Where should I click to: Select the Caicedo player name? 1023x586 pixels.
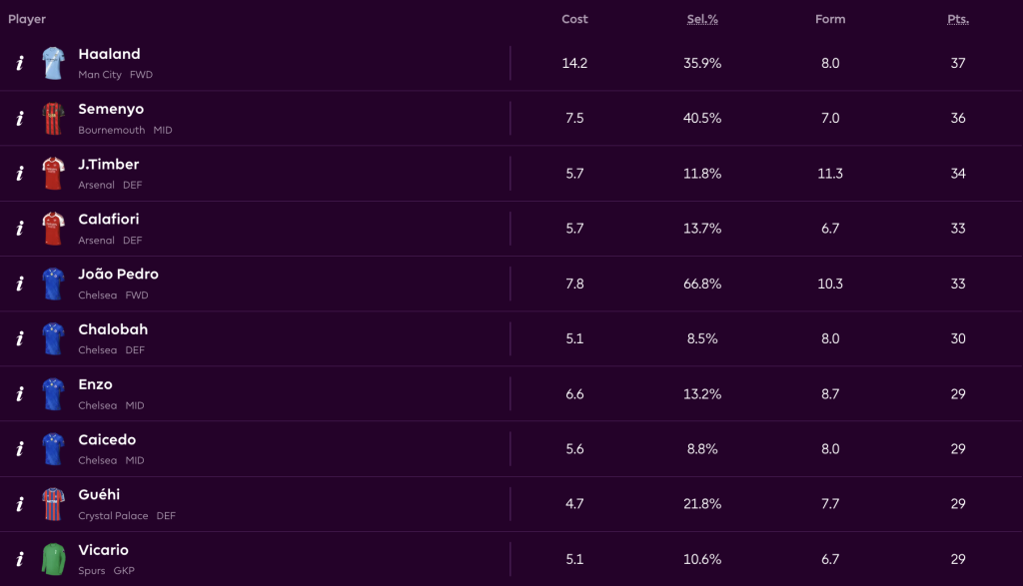point(107,440)
